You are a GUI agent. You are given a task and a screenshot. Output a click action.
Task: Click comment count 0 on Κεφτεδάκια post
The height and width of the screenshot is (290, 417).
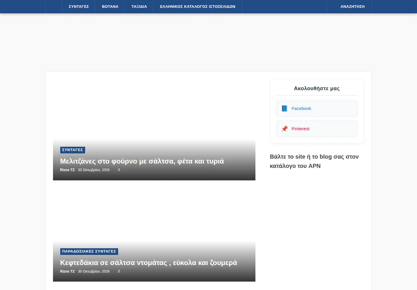pyautogui.click(x=119, y=271)
